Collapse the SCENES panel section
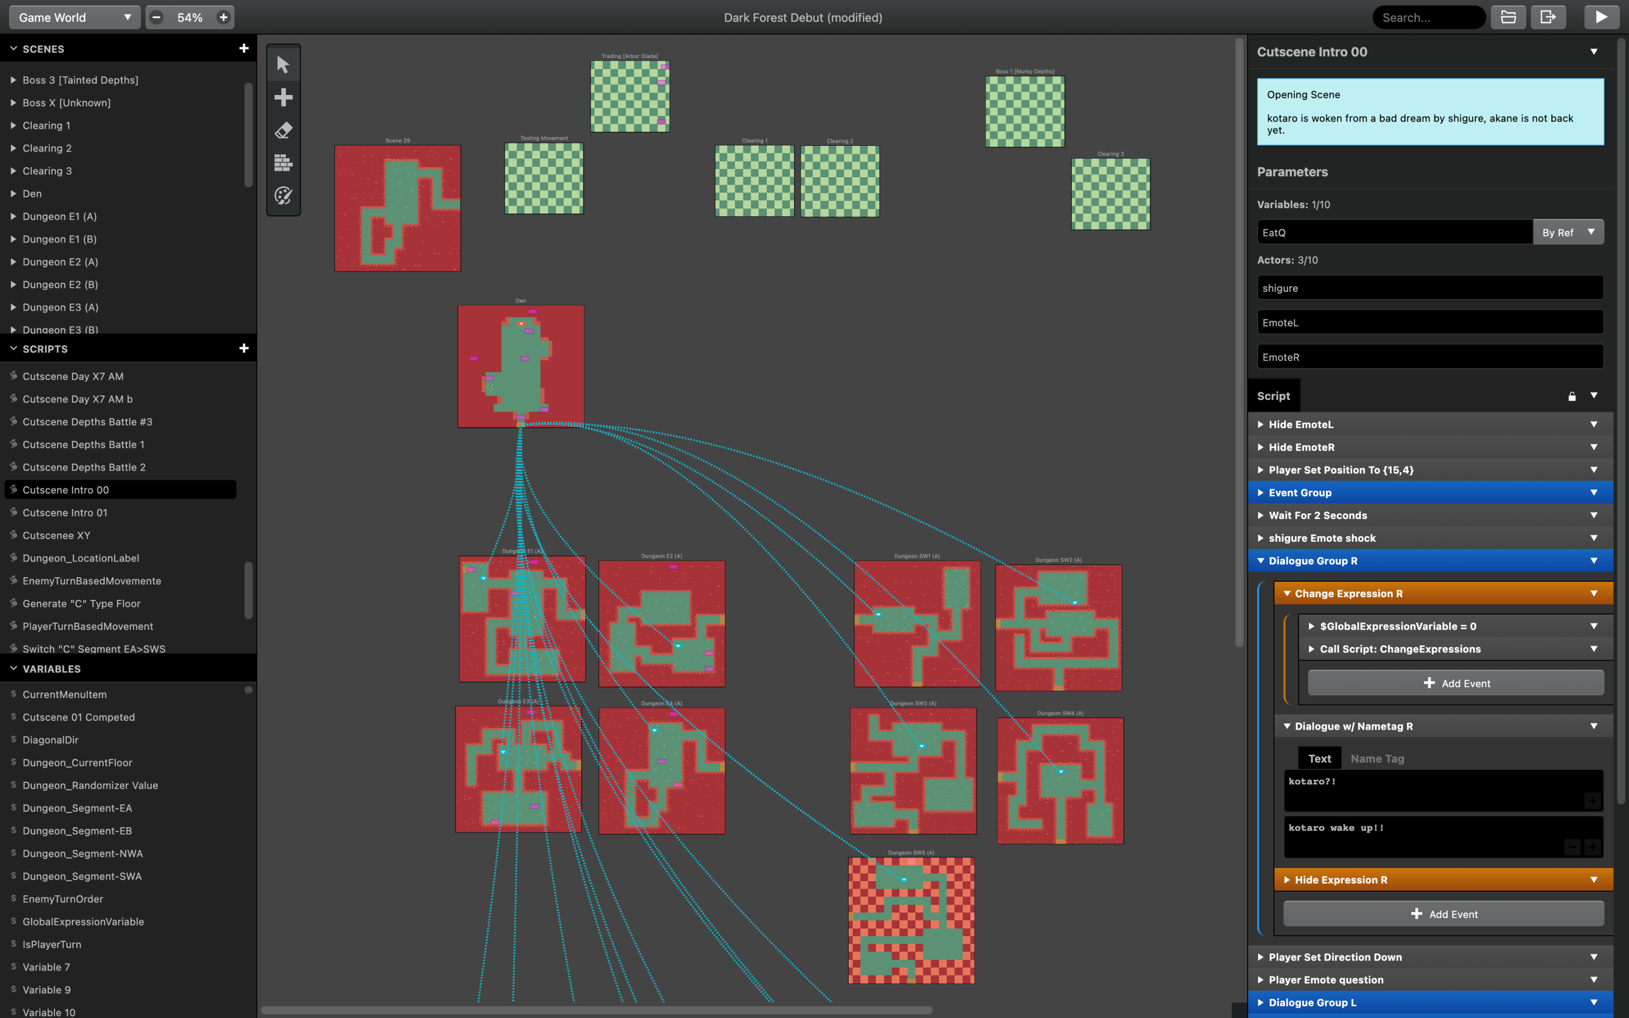This screenshot has height=1018, width=1629. click(14, 48)
